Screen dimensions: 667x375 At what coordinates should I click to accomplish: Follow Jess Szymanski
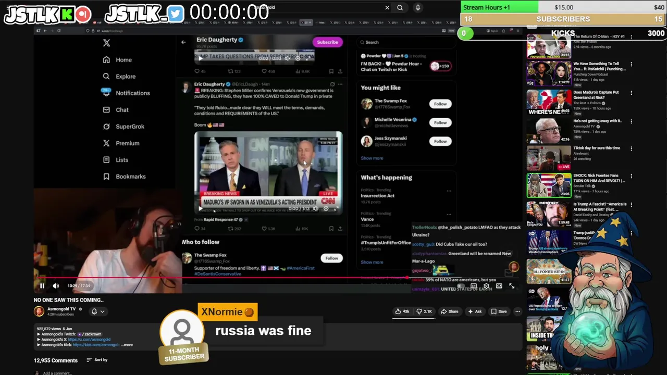coord(440,141)
